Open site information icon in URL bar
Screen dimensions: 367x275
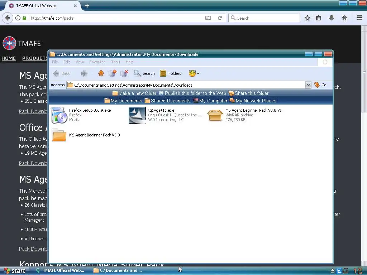pos(18,18)
